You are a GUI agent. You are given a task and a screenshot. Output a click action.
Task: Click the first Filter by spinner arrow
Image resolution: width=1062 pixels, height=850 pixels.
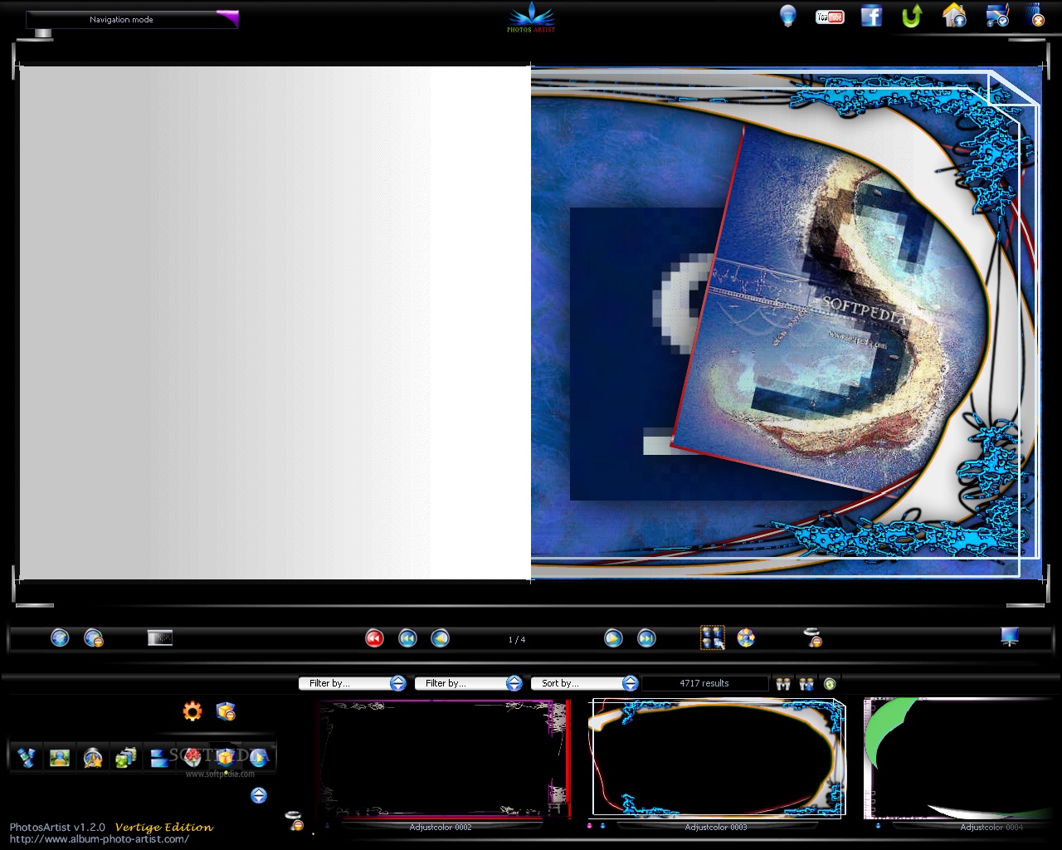click(x=398, y=683)
